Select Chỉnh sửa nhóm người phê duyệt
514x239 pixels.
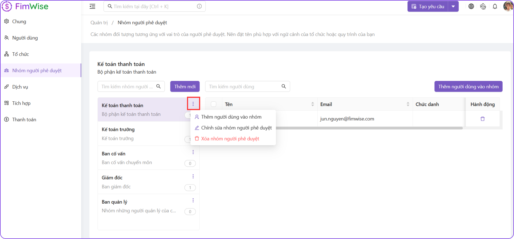coord(236,128)
